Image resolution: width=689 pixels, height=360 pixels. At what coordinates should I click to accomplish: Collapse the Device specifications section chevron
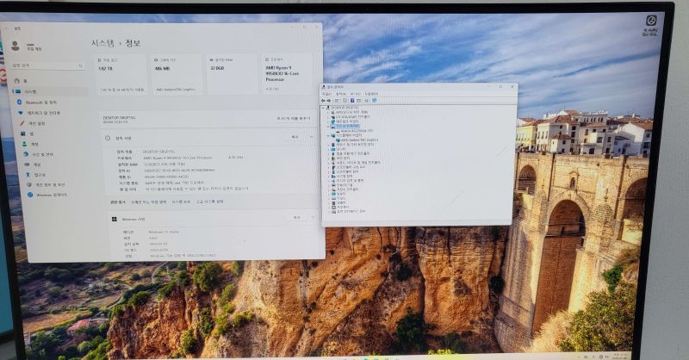(x=313, y=137)
